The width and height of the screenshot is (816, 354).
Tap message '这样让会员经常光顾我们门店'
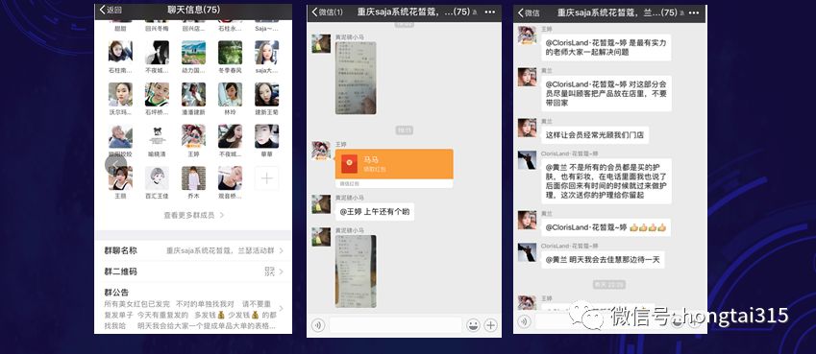point(595,135)
